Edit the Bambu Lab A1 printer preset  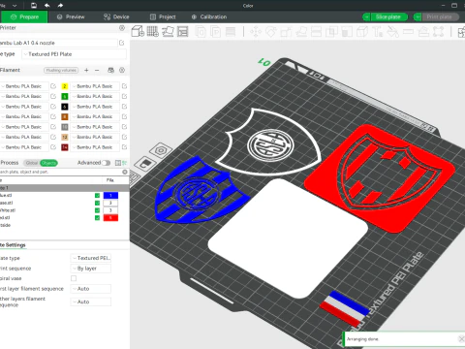(x=122, y=43)
